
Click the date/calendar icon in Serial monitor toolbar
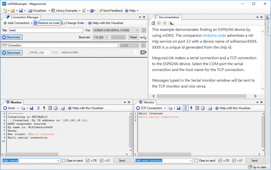click(50, 108)
